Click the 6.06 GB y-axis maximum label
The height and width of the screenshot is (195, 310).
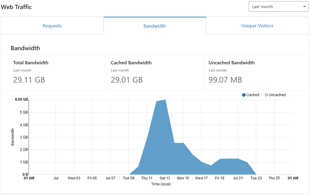click(21, 100)
